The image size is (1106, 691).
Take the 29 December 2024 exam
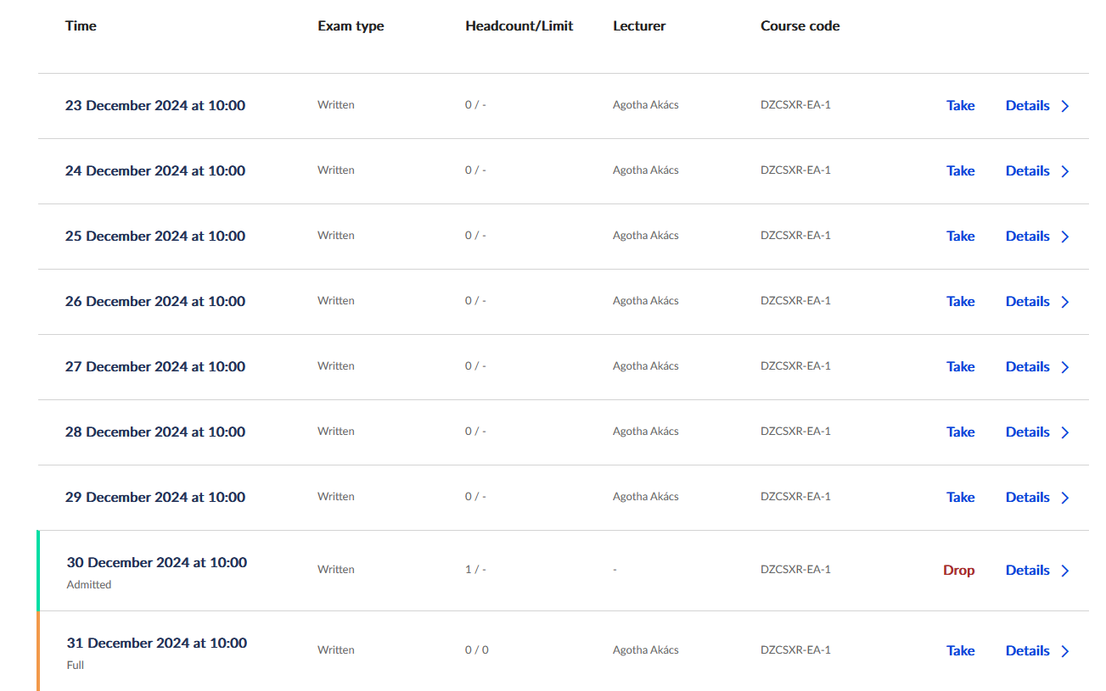(960, 498)
